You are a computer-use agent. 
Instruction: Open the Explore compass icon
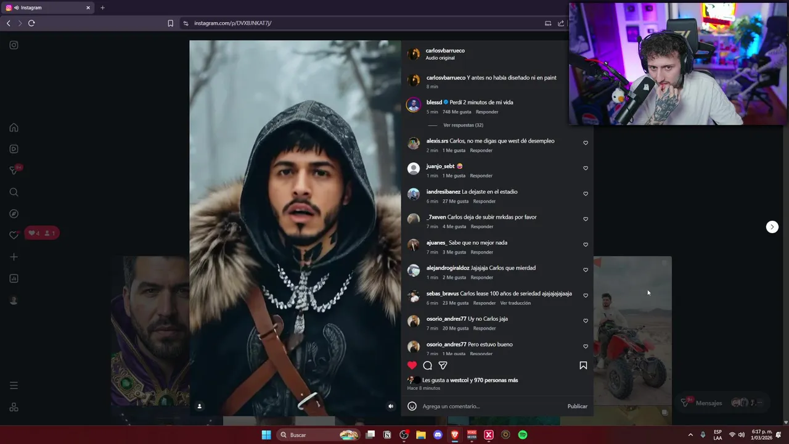click(14, 213)
